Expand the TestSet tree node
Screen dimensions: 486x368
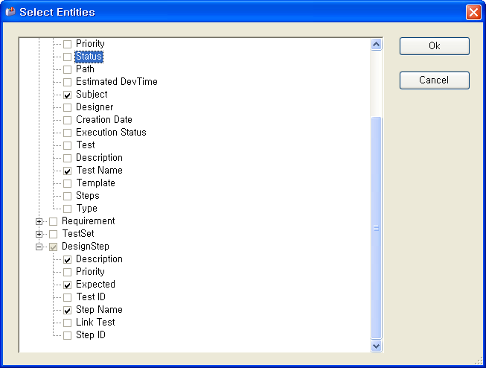(x=39, y=234)
